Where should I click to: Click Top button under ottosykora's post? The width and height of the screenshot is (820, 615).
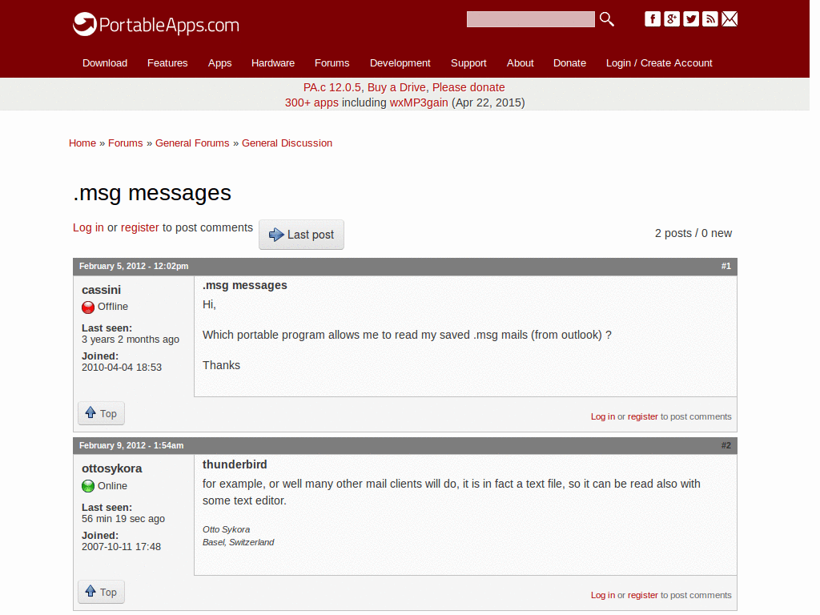pyautogui.click(x=102, y=592)
